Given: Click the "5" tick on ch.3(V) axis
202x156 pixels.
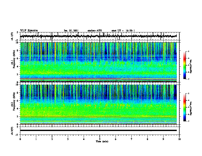Looking at the screenshot, I should pyautogui.click(x=18, y=127).
